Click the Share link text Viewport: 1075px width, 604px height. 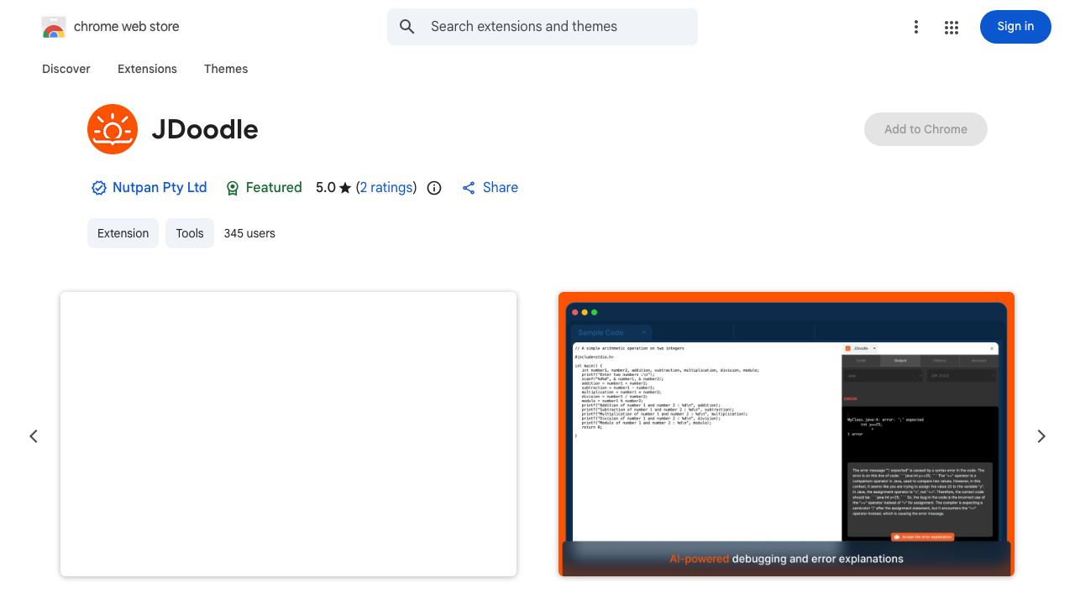pyautogui.click(x=501, y=187)
